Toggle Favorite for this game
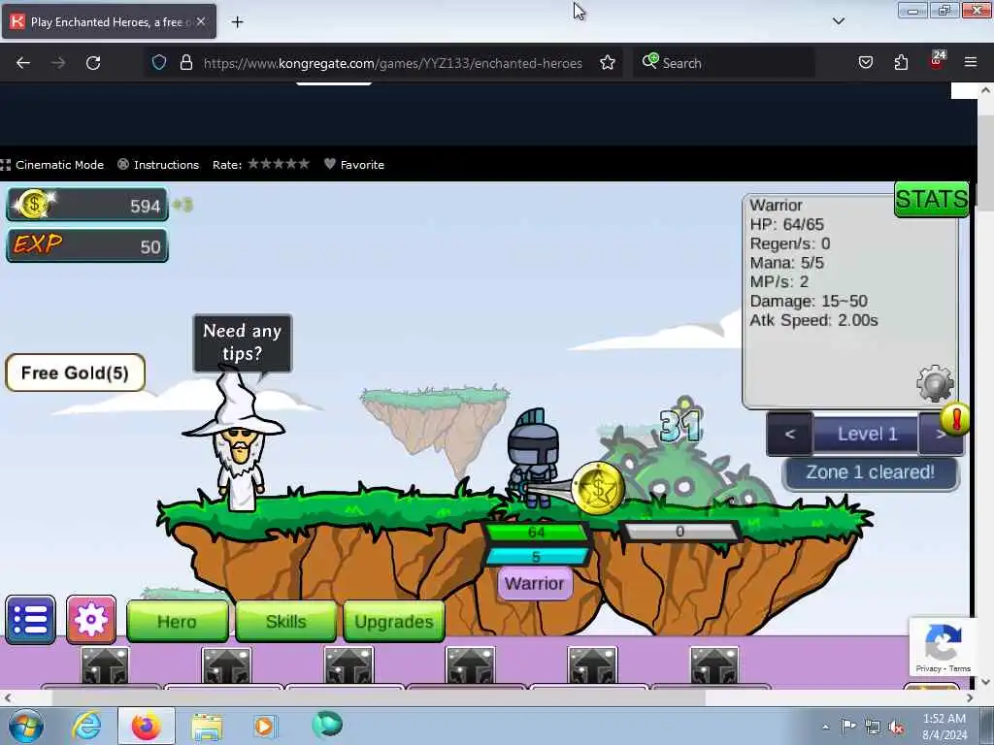Screen dimensions: 994x745 (353, 165)
